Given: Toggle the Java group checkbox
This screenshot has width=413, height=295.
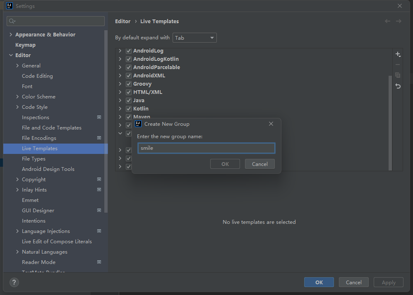Looking at the screenshot, I should coord(129,101).
